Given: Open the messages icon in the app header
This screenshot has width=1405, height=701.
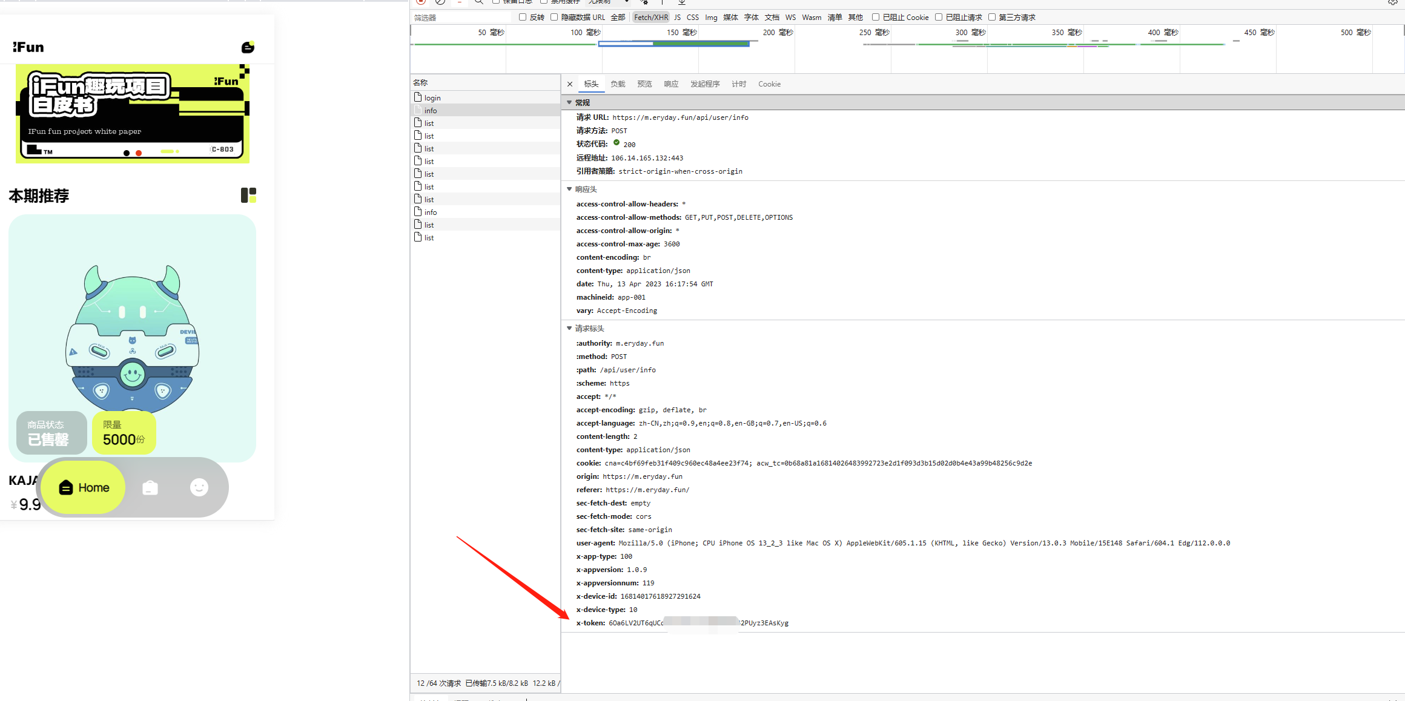Looking at the screenshot, I should pyautogui.click(x=248, y=47).
